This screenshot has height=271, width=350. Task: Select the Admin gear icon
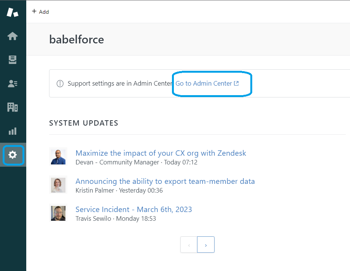coord(13,155)
